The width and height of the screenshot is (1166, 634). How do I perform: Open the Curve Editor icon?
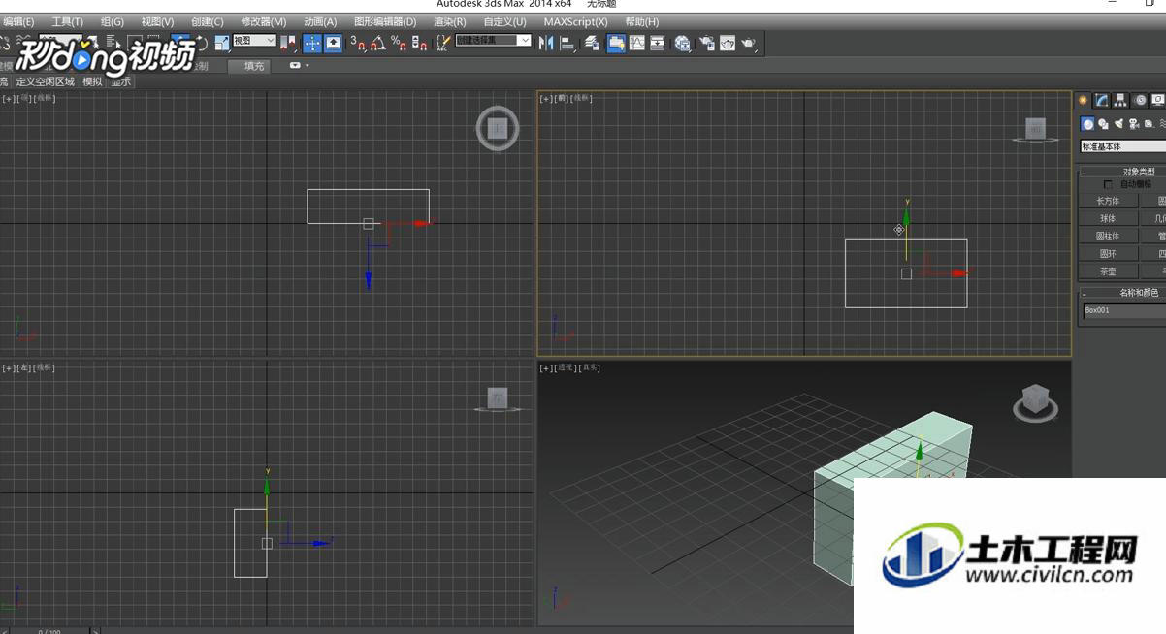click(x=636, y=43)
